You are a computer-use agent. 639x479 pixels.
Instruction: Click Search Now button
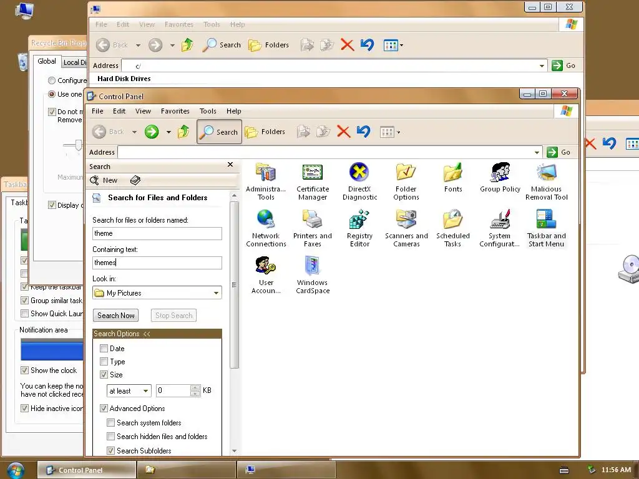pyautogui.click(x=115, y=315)
